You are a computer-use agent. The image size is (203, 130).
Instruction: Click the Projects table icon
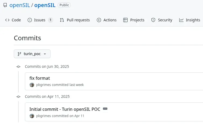point(125,20)
